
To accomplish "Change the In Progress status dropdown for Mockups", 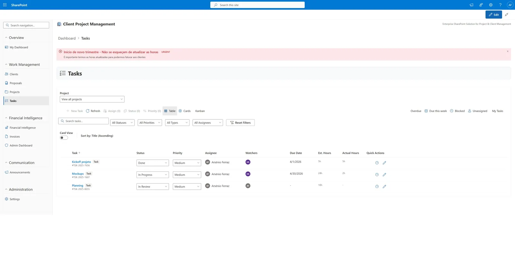I will (153, 175).
